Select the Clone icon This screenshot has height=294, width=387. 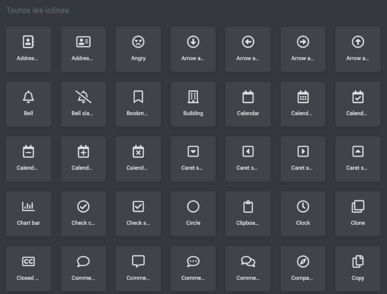(x=358, y=213)
